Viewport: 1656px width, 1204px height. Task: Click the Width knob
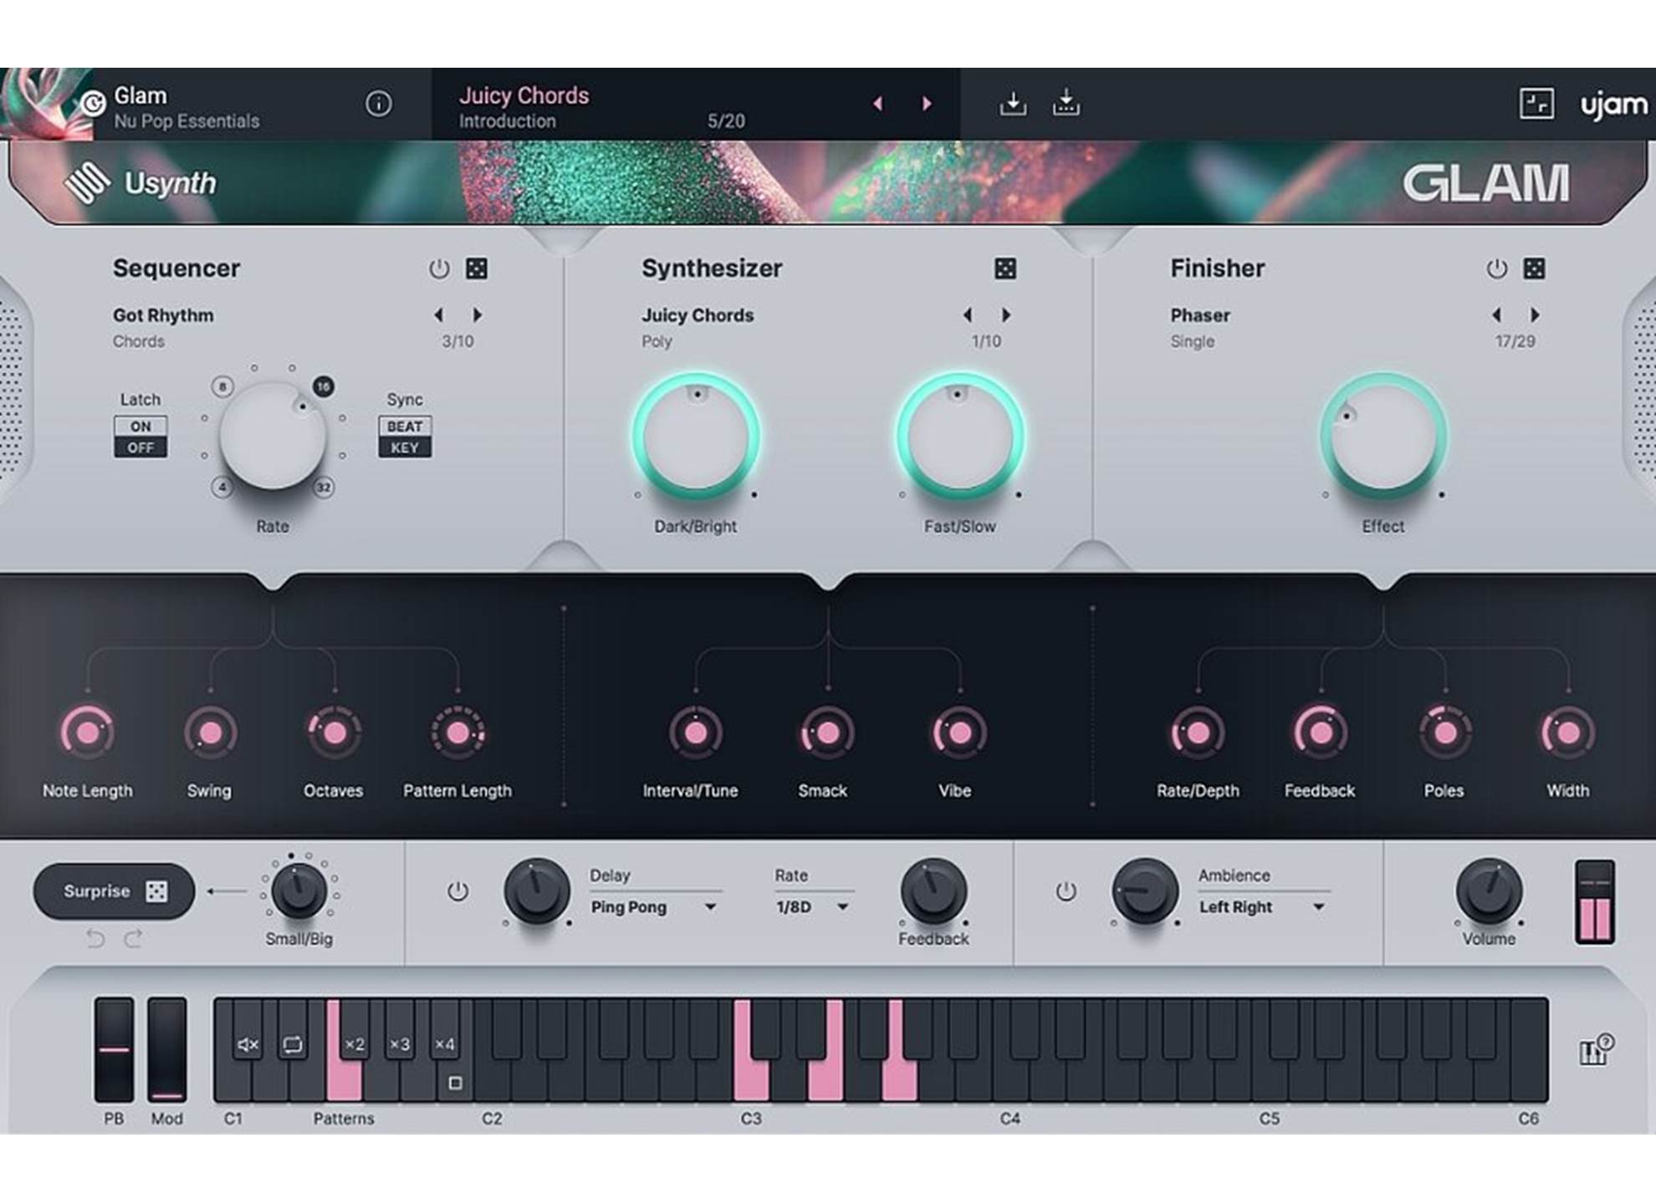coord(1567,733)
